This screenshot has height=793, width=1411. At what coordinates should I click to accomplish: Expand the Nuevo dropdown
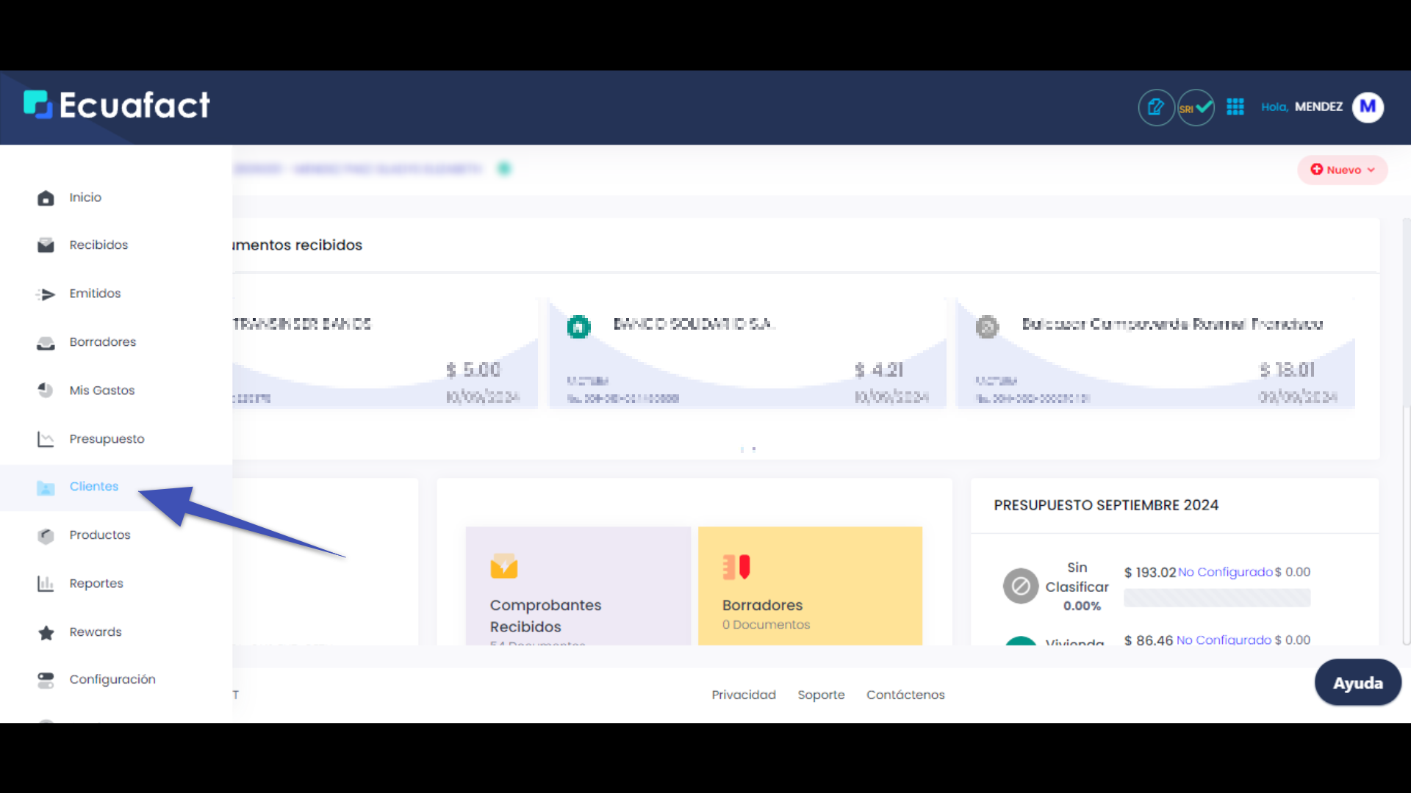point(1343,170)
